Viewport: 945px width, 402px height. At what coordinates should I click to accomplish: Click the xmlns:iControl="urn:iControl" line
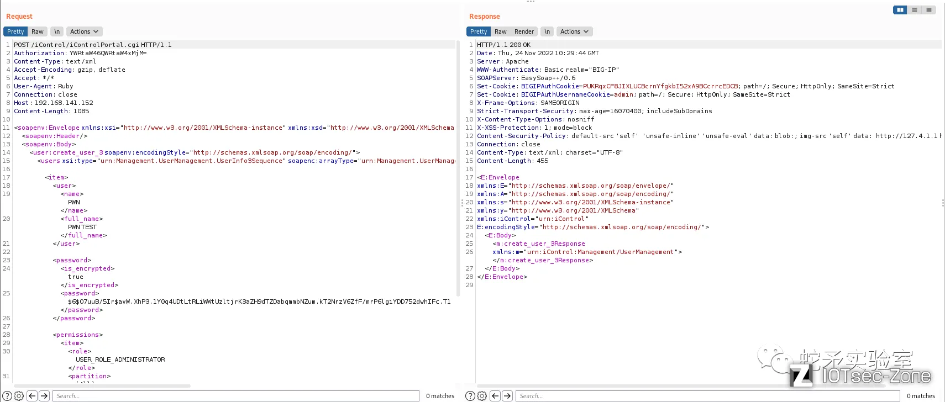coord(533,219)
